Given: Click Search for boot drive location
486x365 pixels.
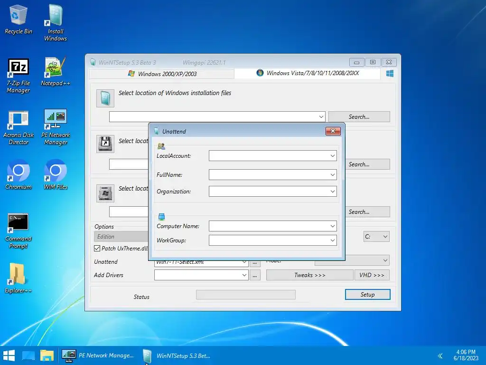Looking at the screenshot, I should 359,164.
